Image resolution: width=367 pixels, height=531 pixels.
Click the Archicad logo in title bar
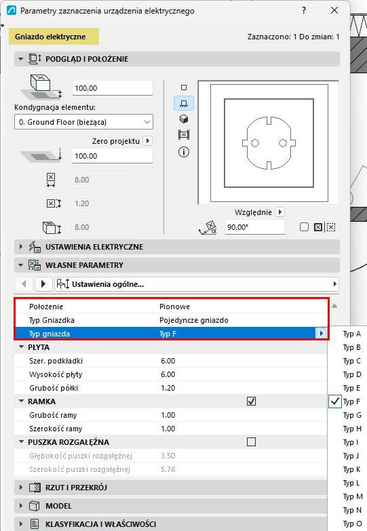click(x=12, y=10)
